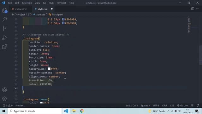Open notifications bell in status bar
The height and width of the screenshot is (114, 202).
click(x=198, y=105)
